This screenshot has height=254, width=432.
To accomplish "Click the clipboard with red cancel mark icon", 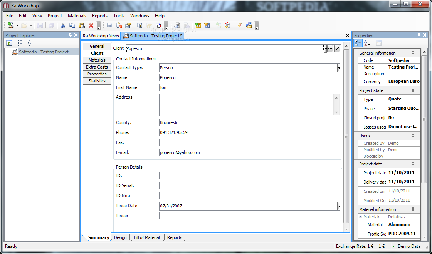I will (x=119, y=26).
